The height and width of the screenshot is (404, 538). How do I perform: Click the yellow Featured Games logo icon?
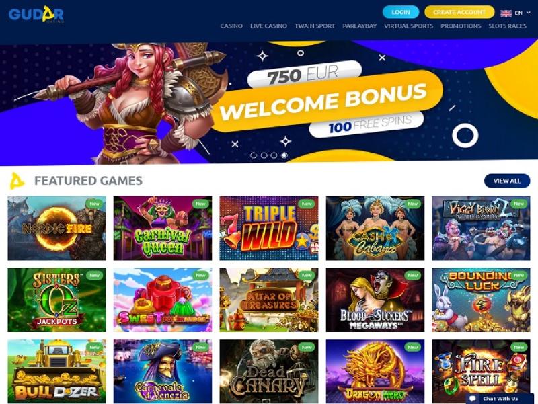16,181
